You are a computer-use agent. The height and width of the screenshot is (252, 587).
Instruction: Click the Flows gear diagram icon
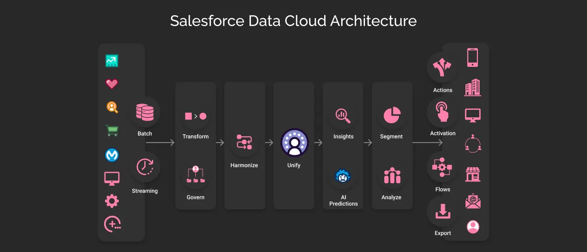(442, 167)
